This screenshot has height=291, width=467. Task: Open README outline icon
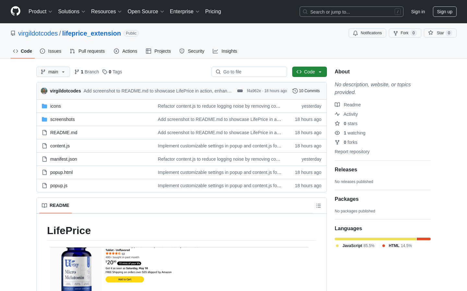(x=318, y=206)
